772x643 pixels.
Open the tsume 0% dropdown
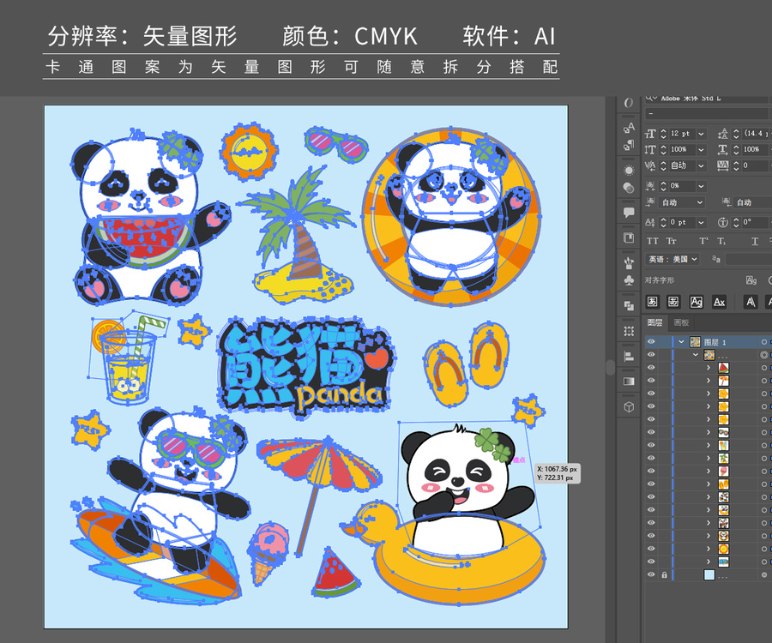tap(701, 186)
